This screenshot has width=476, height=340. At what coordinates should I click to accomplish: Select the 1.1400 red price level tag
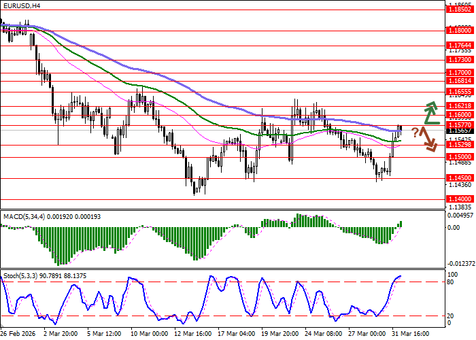click(x=460, y=199)
